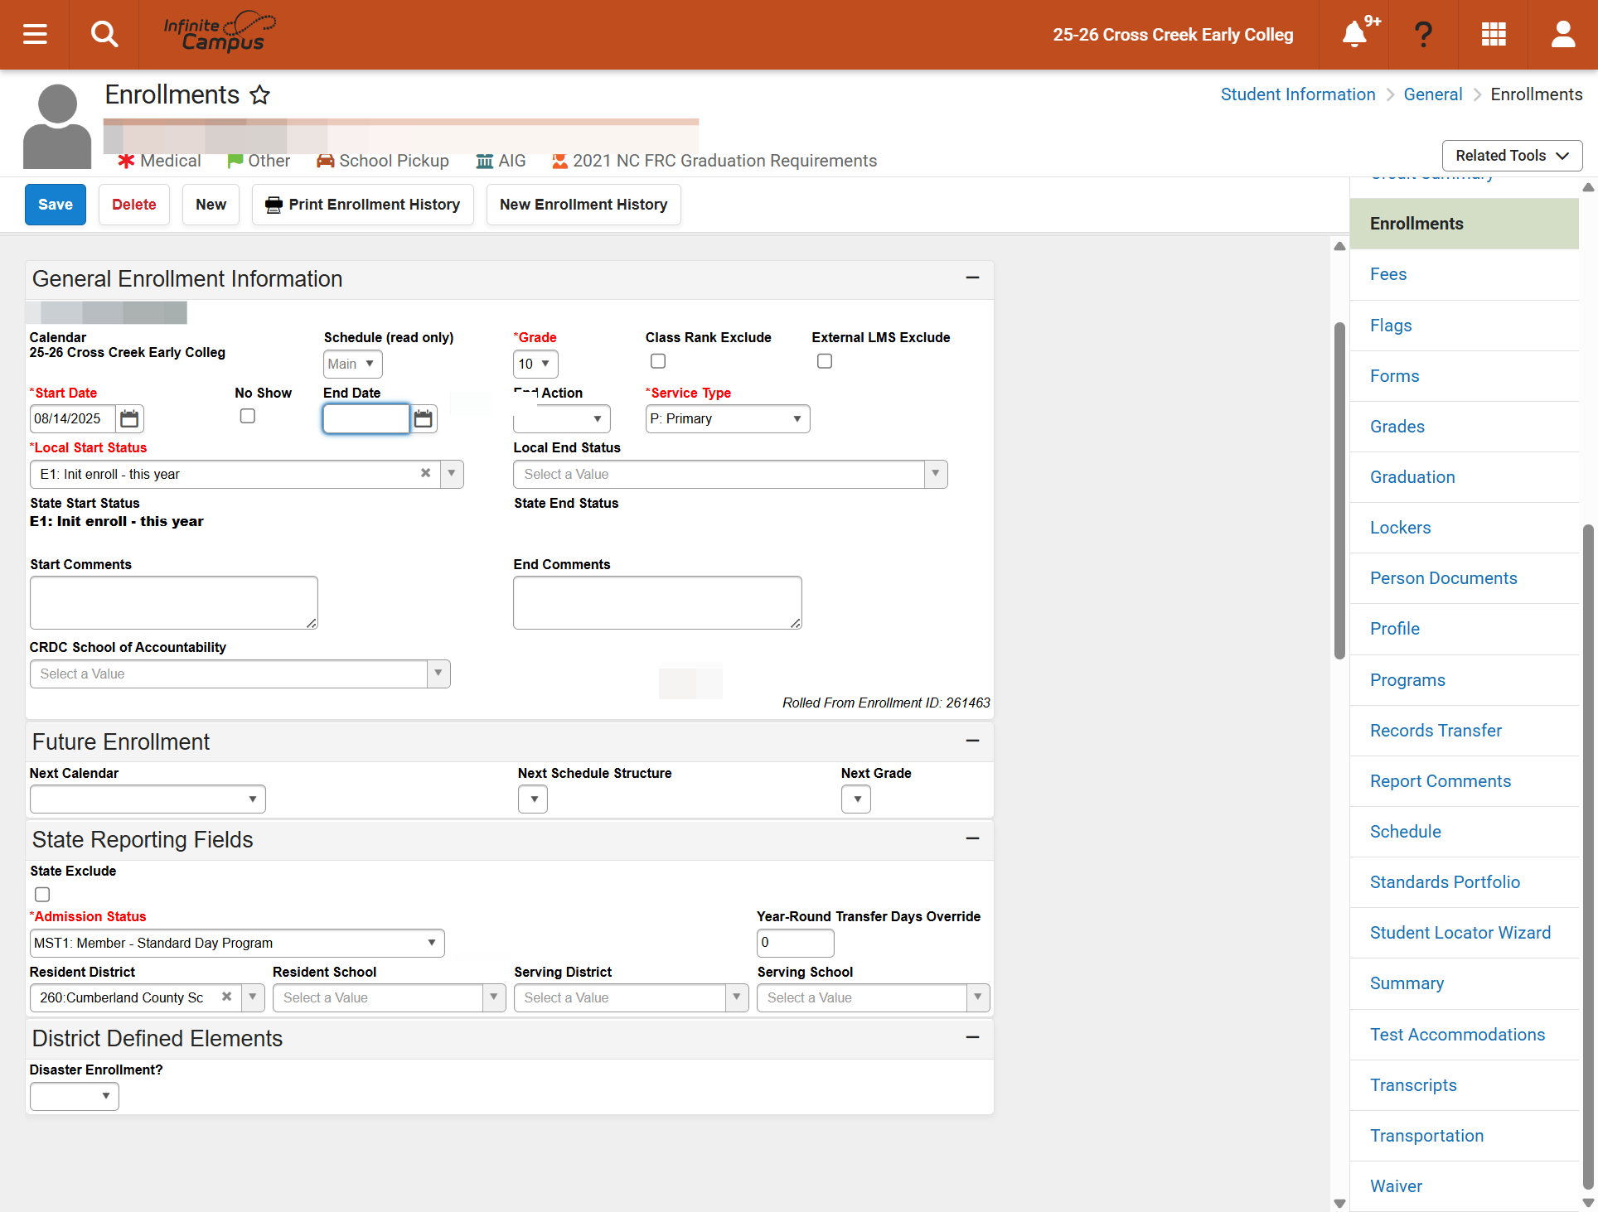The width and height of the screenshot is (1598, 1212).
Task: Click the Graduation Requirements ribbon icon
Action: click(x=559, y=161)
